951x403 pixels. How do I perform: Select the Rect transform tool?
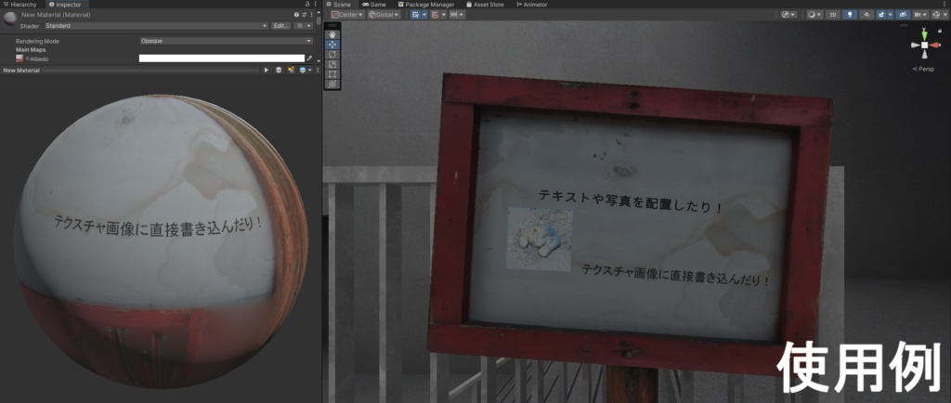tap(332, 74)
